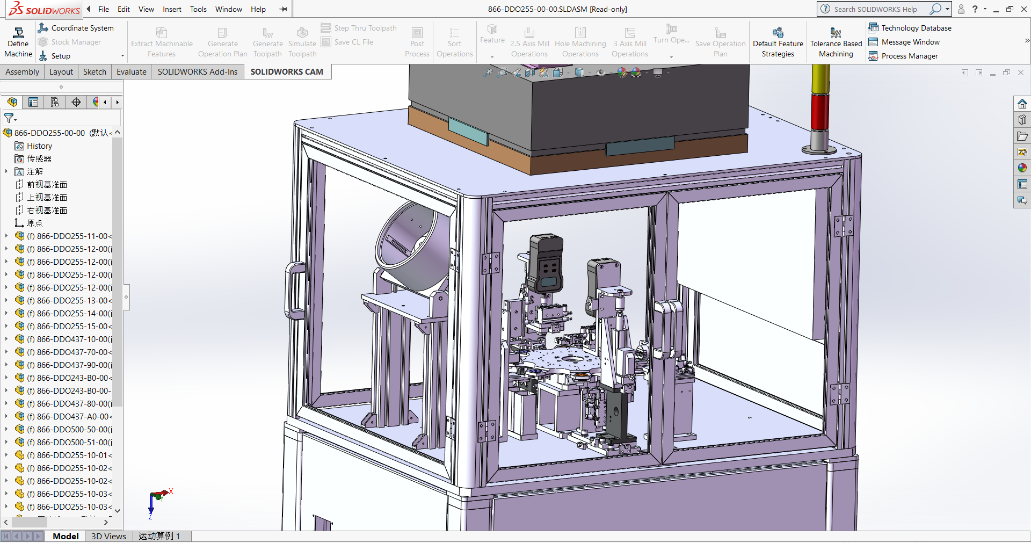Open the ConfigurationManager tab icon
The height and width of the screenshot is (543, 1031).
[x=55, y=102]
